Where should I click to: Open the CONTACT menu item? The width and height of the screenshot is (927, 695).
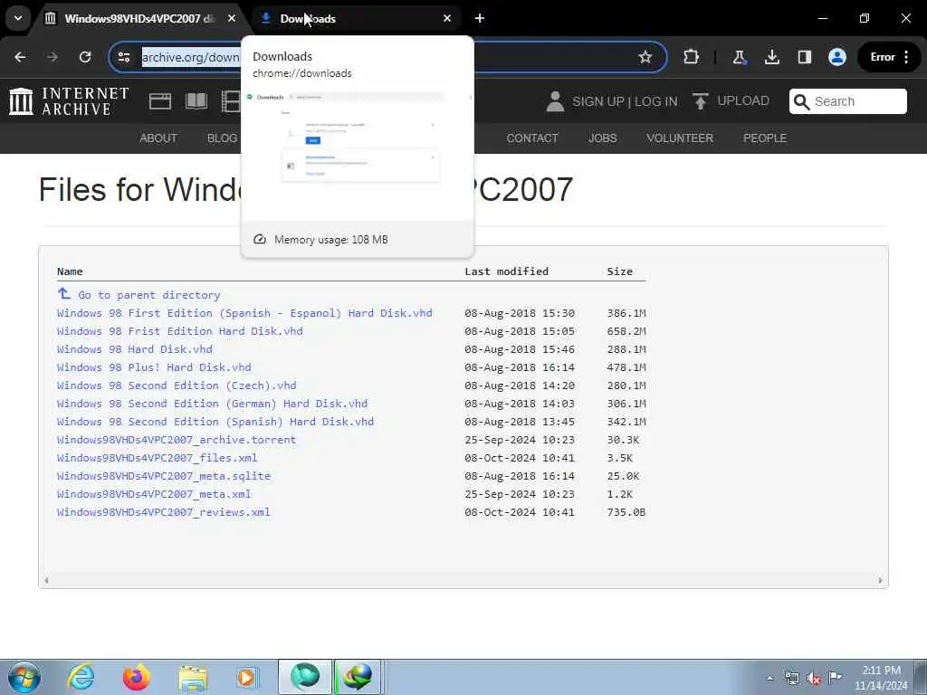[x=532, y=138]
